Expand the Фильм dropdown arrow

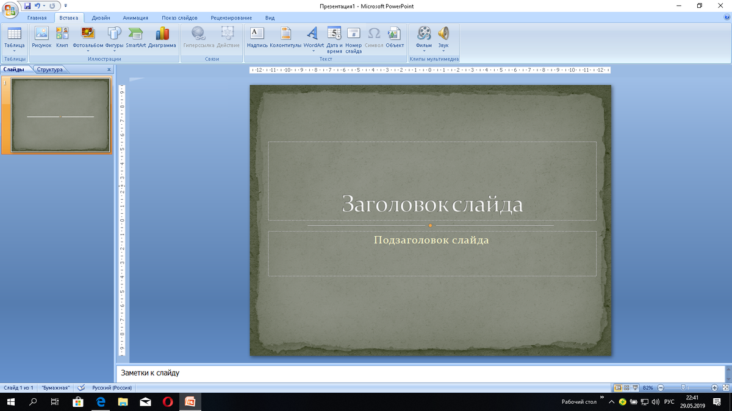coord(424,51)
